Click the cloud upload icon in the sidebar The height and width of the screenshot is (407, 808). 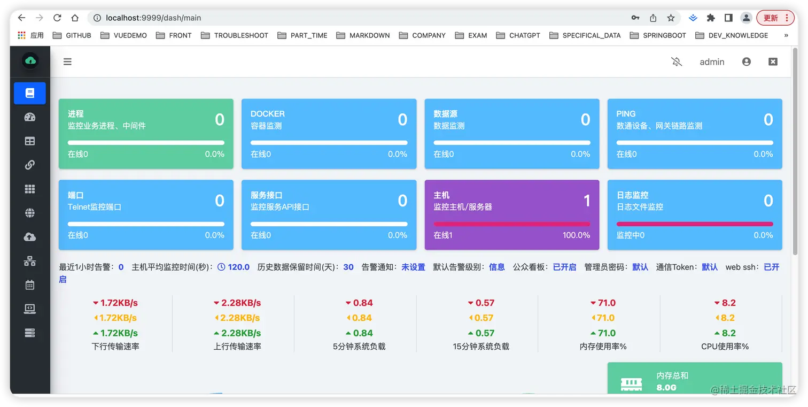tap(30, 237)
